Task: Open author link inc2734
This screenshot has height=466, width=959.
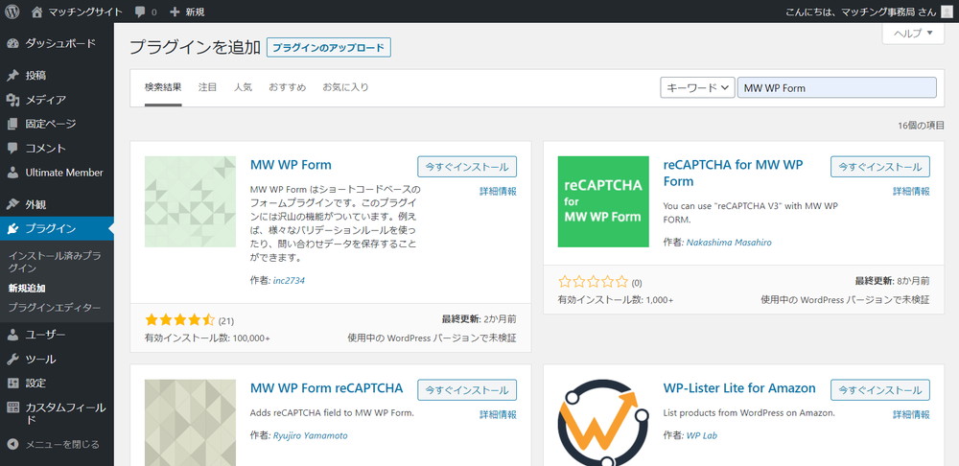Action: click(289, 281)
